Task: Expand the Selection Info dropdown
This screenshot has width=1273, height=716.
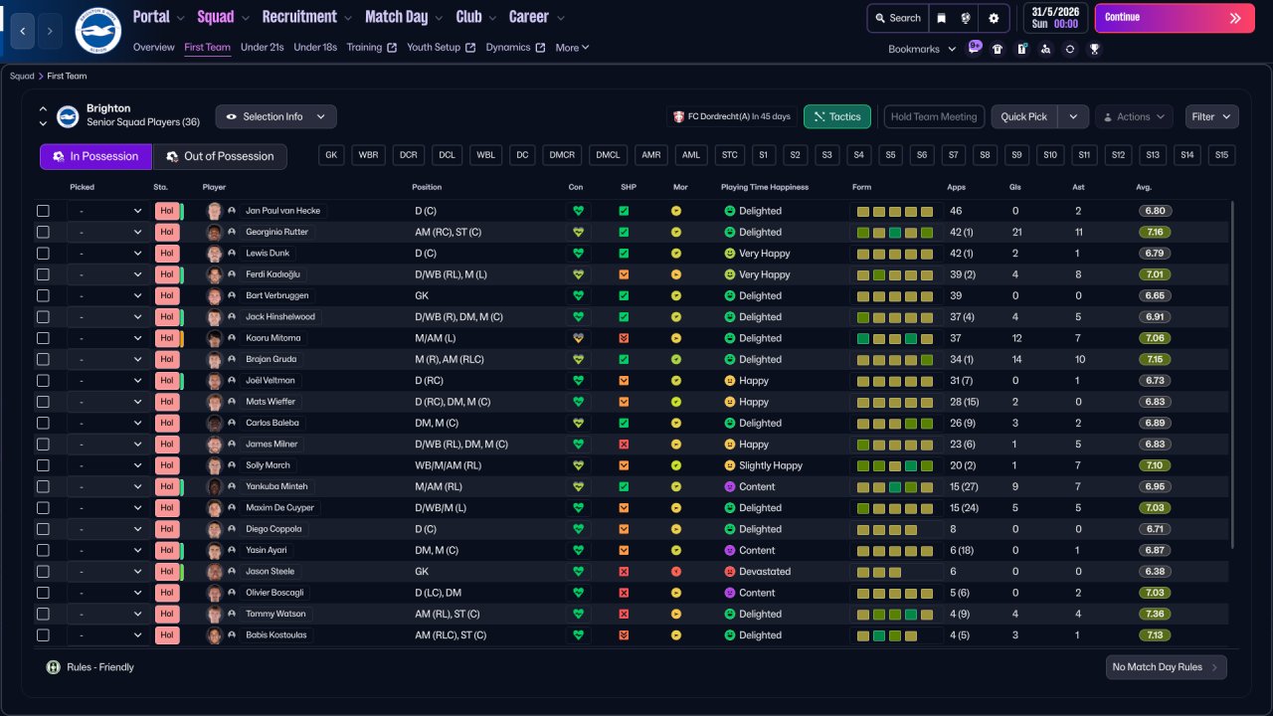Action: click(275, 116)
